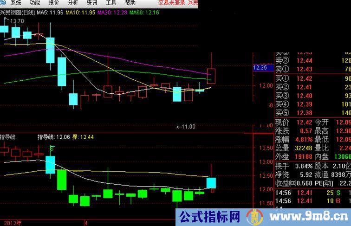Click the 2012年 date on time axis

coord(10,223)
